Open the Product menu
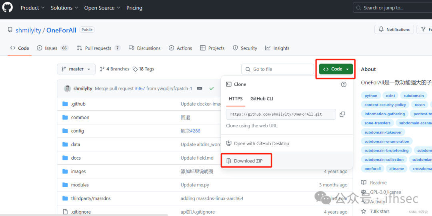Screen dimensions: 432x216 (x=32, y=8)
